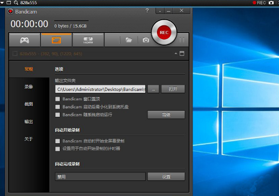The width and height of the screenshot is (279, 196).
Task: Switch to the 输出 output tab
Action: 29,122
